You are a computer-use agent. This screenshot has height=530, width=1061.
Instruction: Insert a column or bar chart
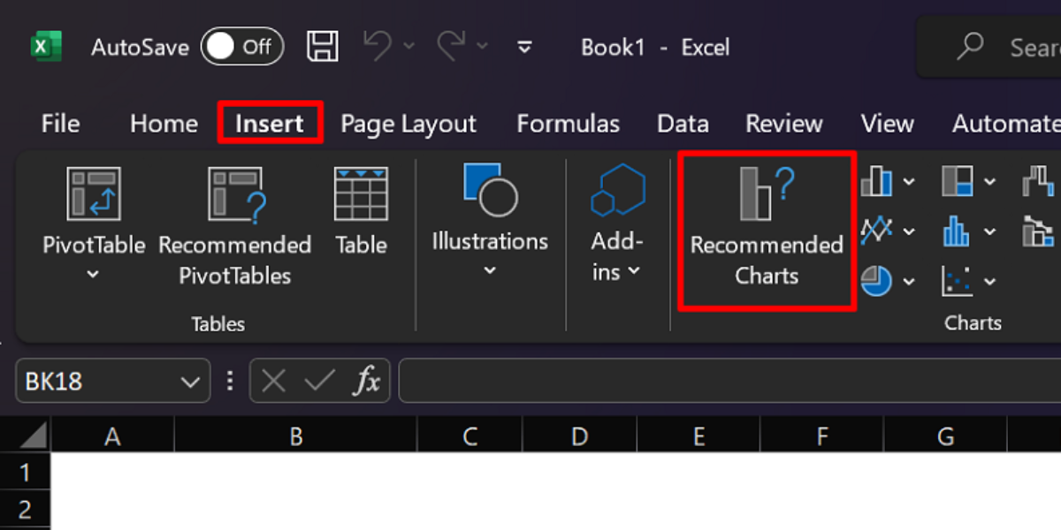pyautogui.click(x=877, y=183)
